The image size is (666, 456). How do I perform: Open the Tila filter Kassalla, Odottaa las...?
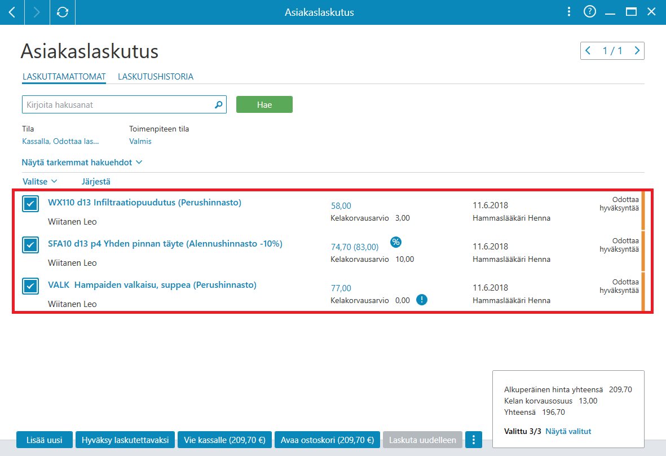[x=60, y=141]
